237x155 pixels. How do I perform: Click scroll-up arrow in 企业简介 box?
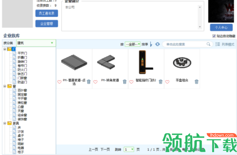200,7
